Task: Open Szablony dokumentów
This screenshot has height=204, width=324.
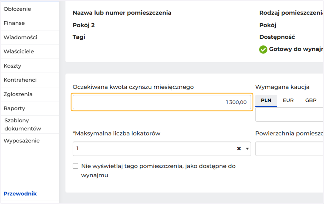Action: point(23,124)
